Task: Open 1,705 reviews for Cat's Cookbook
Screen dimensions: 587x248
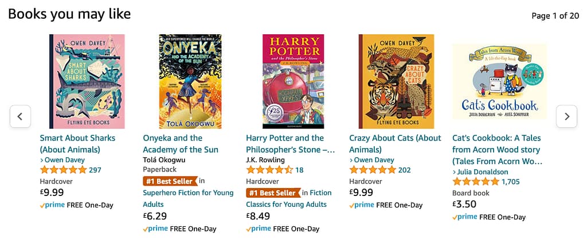Action: pyautogui.click(x=510, y=182)
